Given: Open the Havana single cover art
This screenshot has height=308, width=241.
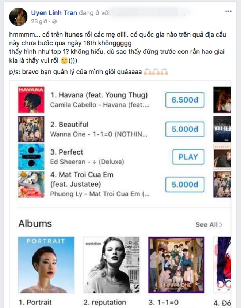Looking at the screenshot, I should (31, 100).
